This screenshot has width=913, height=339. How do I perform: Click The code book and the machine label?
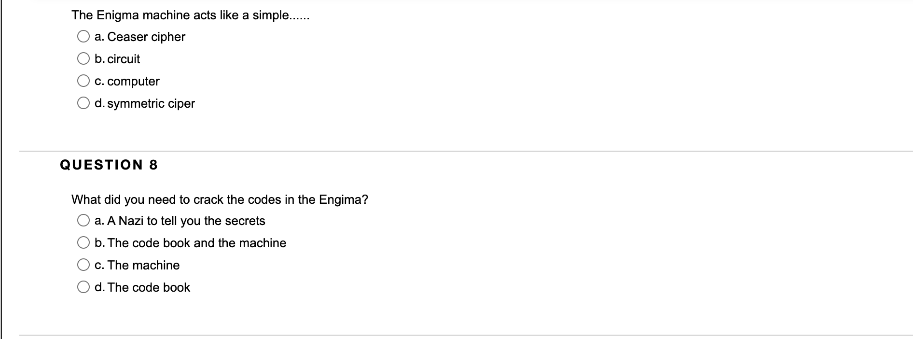pos(191,242)
